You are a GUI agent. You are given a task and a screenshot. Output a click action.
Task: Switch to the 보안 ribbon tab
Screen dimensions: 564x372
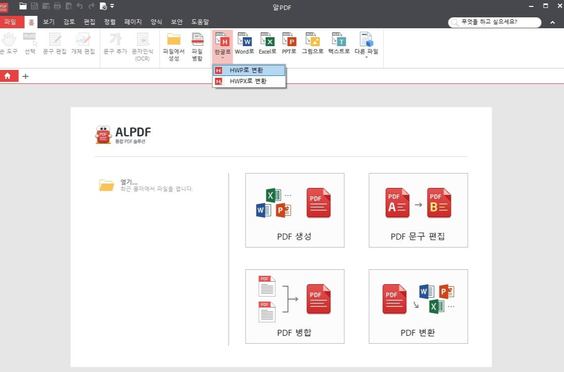[x=177, y=22]
